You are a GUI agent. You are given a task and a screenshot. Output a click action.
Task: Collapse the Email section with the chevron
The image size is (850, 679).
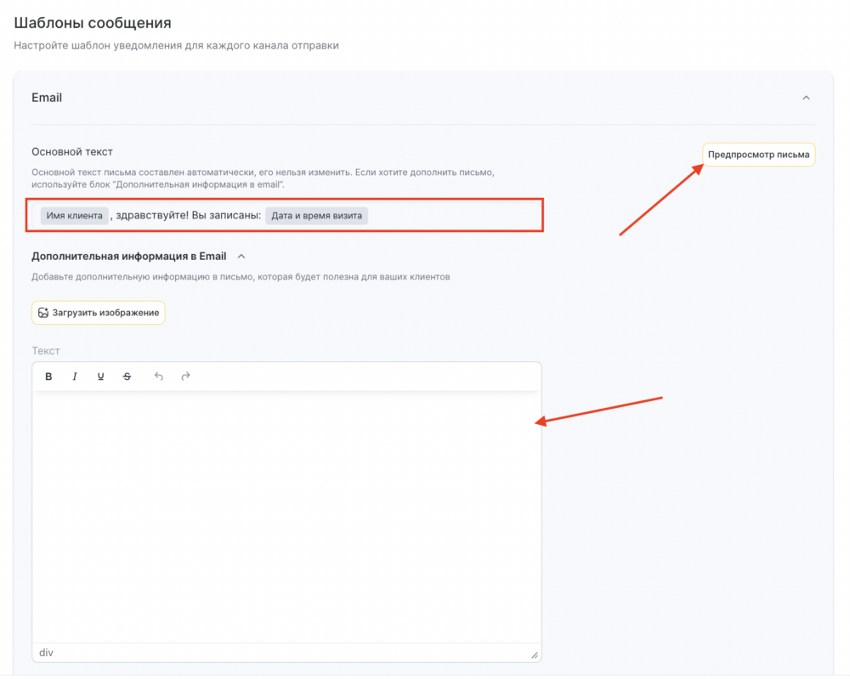point(806,98)
